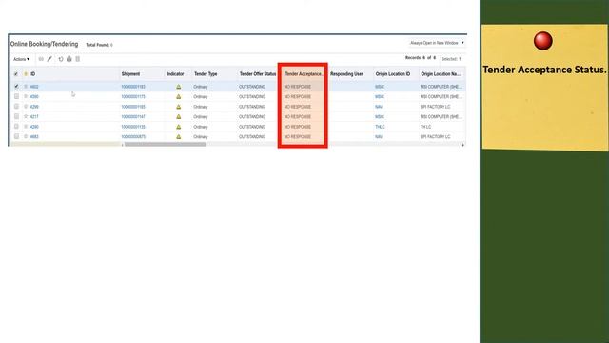609x343 pixels.
Task: Click the Responding User column header
Action: tap(346, 74)
